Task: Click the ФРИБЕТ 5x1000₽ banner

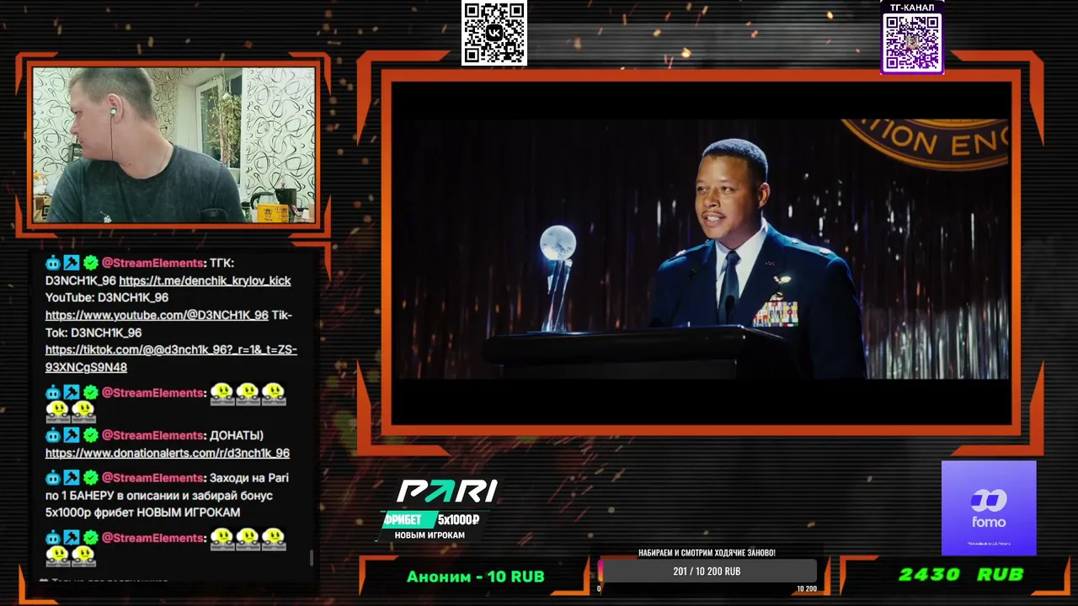Action: pyautogui.click(x=431, y=520)
